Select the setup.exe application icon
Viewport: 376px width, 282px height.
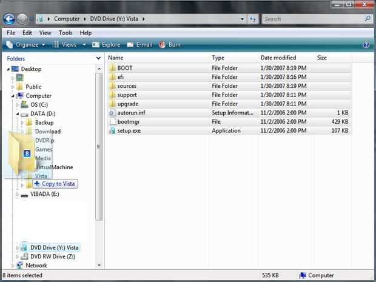[112, 130]
